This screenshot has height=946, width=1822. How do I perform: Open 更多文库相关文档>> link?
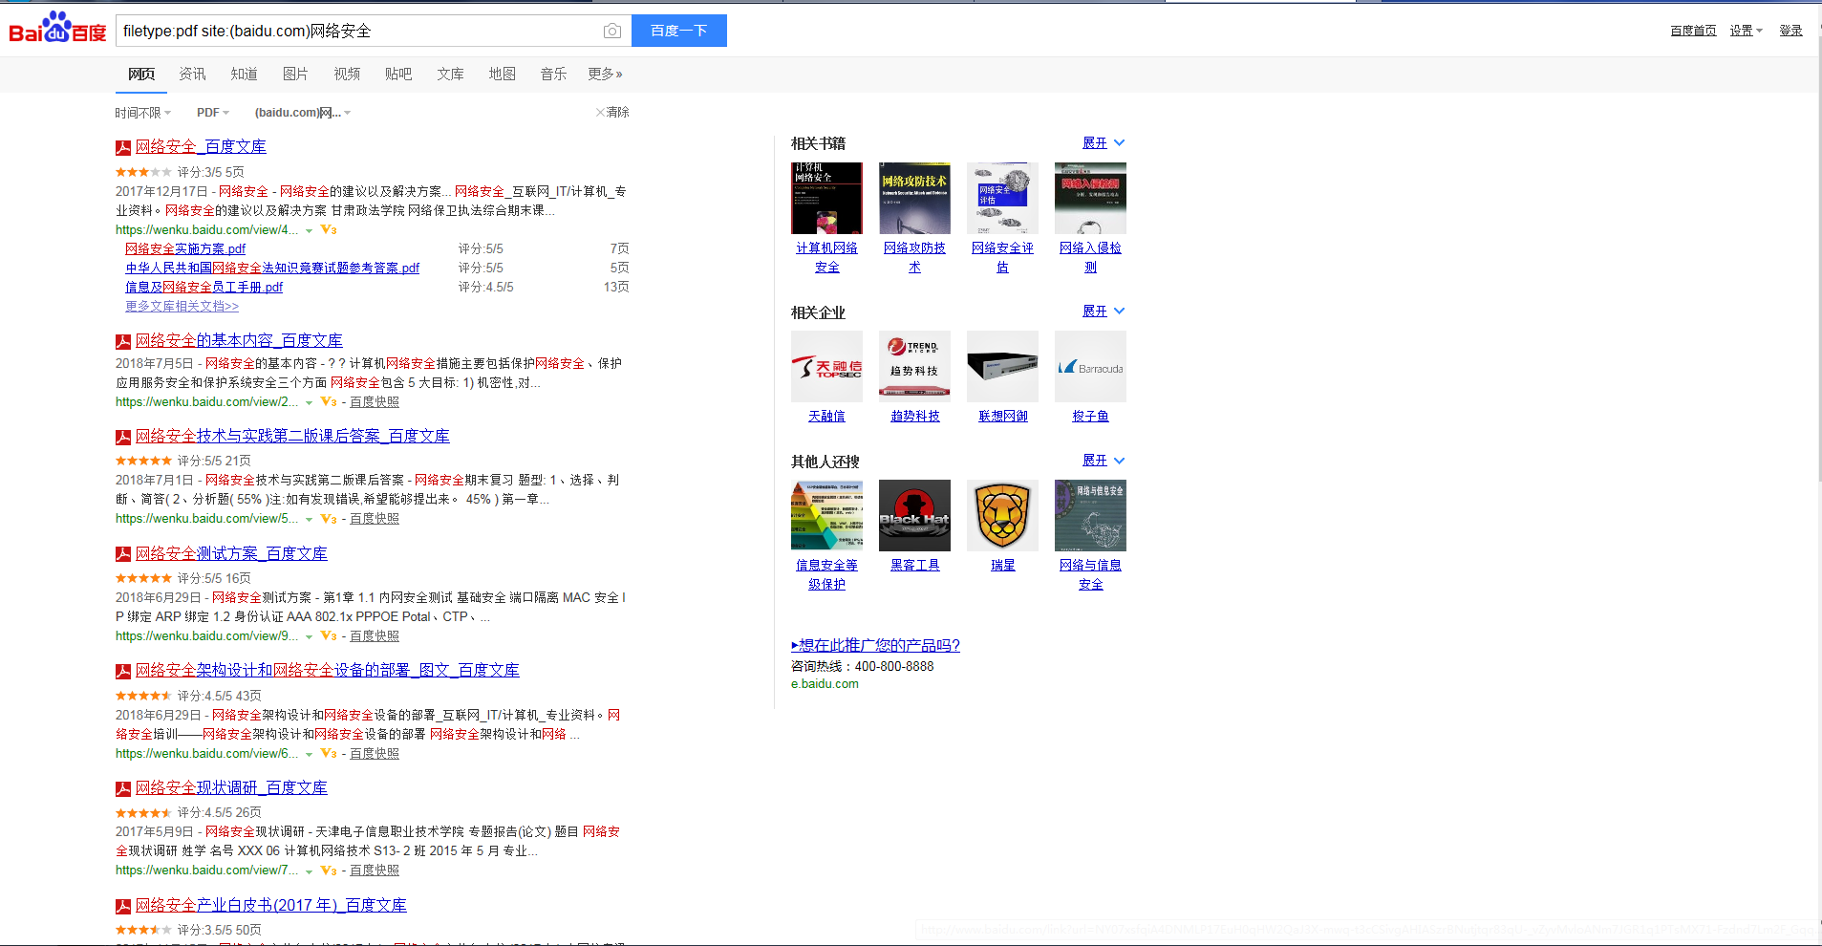pyautogui.click(x=182, y=306)
